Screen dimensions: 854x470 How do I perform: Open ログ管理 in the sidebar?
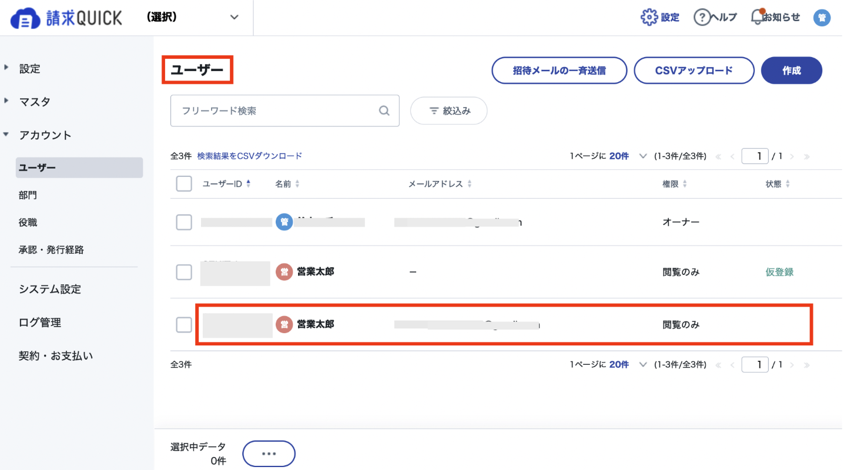(40, 323)
